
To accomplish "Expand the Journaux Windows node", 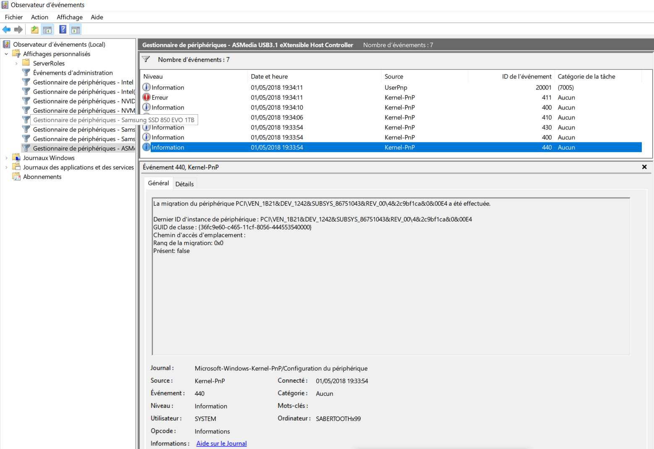I will [x=6, y=158].
